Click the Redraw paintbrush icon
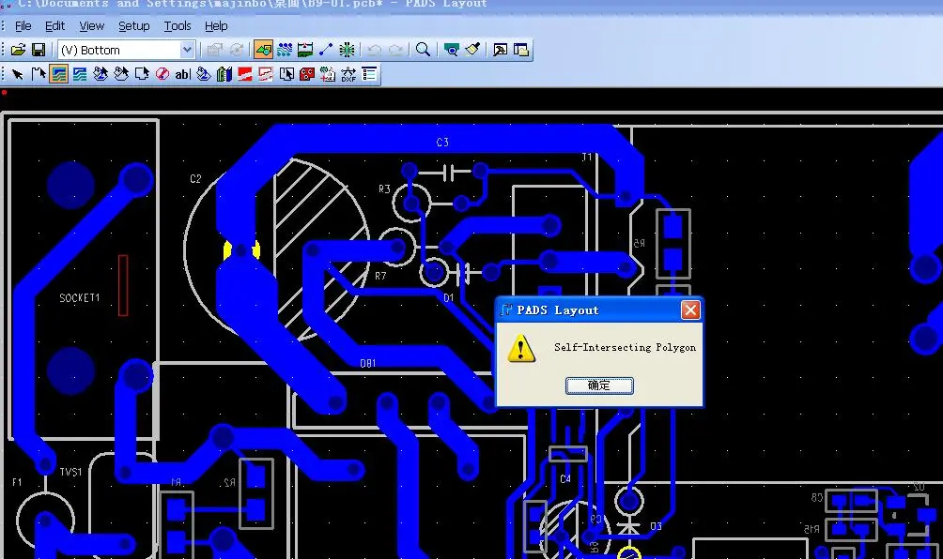 (x=472, y=50)
